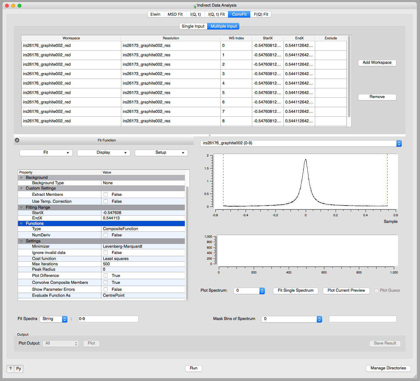The height and width of the screenshot is (381, 420).
Task: Enable the Extract Members checkbox
Action: point(106,195)
